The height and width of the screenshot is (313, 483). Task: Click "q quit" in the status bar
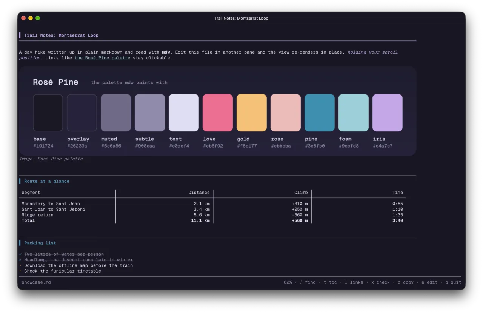pyautogui.click(x=453, y=282)
